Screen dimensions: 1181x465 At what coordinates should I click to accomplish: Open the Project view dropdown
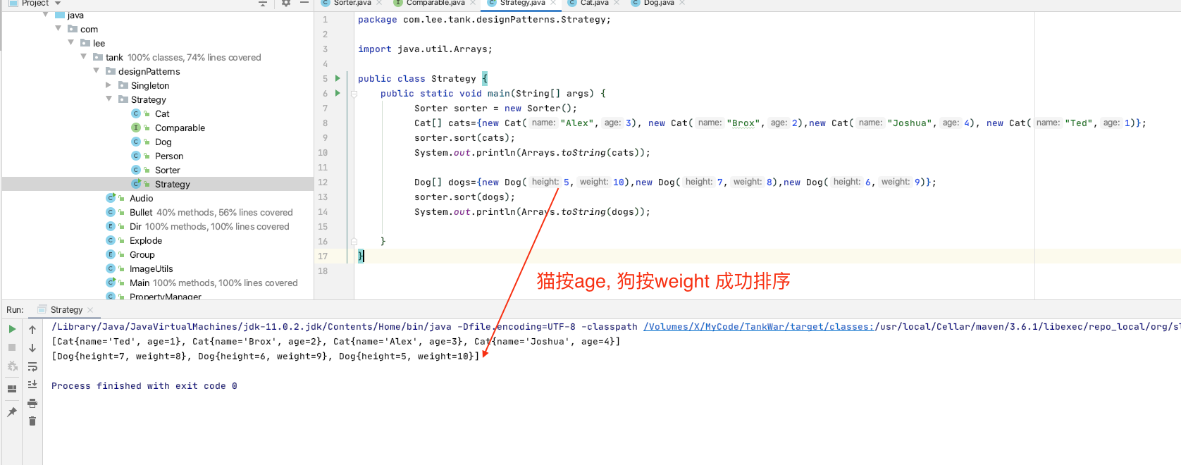pos(58,4)
